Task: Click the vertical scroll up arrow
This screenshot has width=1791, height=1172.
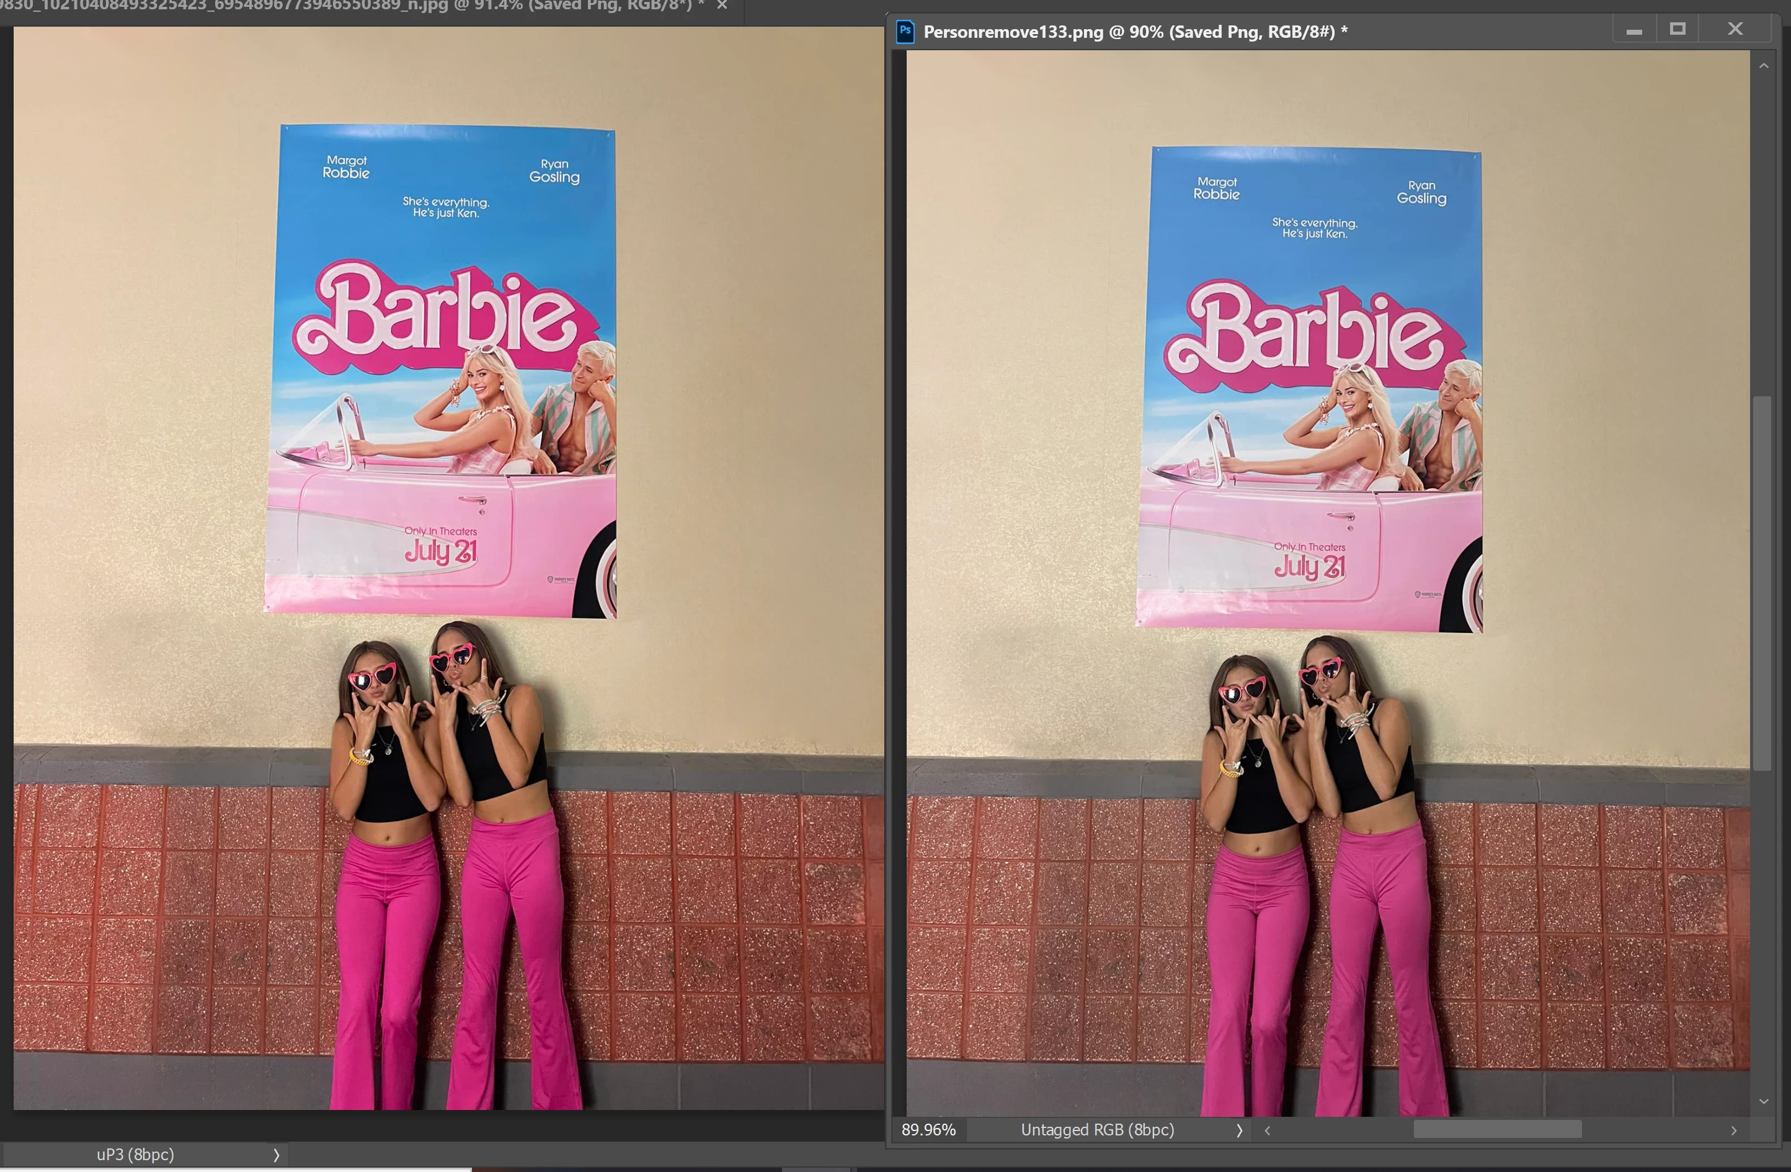Action: (x=1764, y=66)
